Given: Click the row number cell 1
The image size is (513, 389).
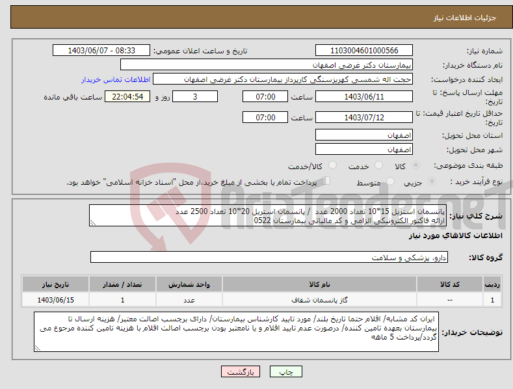Looking at the screenshot, I should point(492,300).
